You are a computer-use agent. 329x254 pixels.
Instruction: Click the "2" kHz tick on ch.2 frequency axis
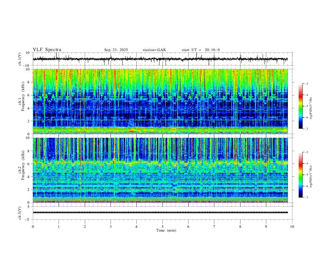tap(29, 190)
